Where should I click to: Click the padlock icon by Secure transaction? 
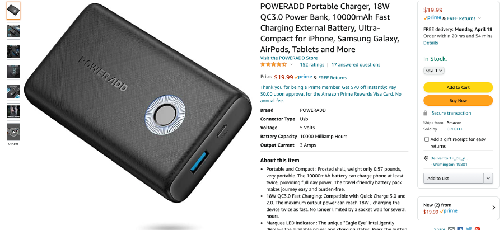click(x=426, y=113)
